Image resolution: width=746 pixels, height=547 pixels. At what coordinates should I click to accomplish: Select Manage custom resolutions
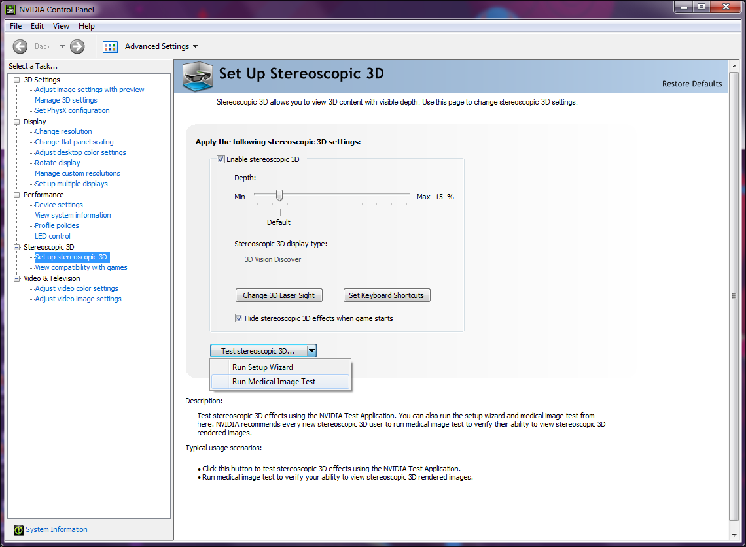(77, 173)
